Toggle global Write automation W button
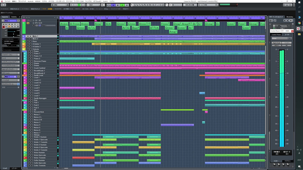The height and width of the screenshot is (170, 303). click(x=81, y=5)
